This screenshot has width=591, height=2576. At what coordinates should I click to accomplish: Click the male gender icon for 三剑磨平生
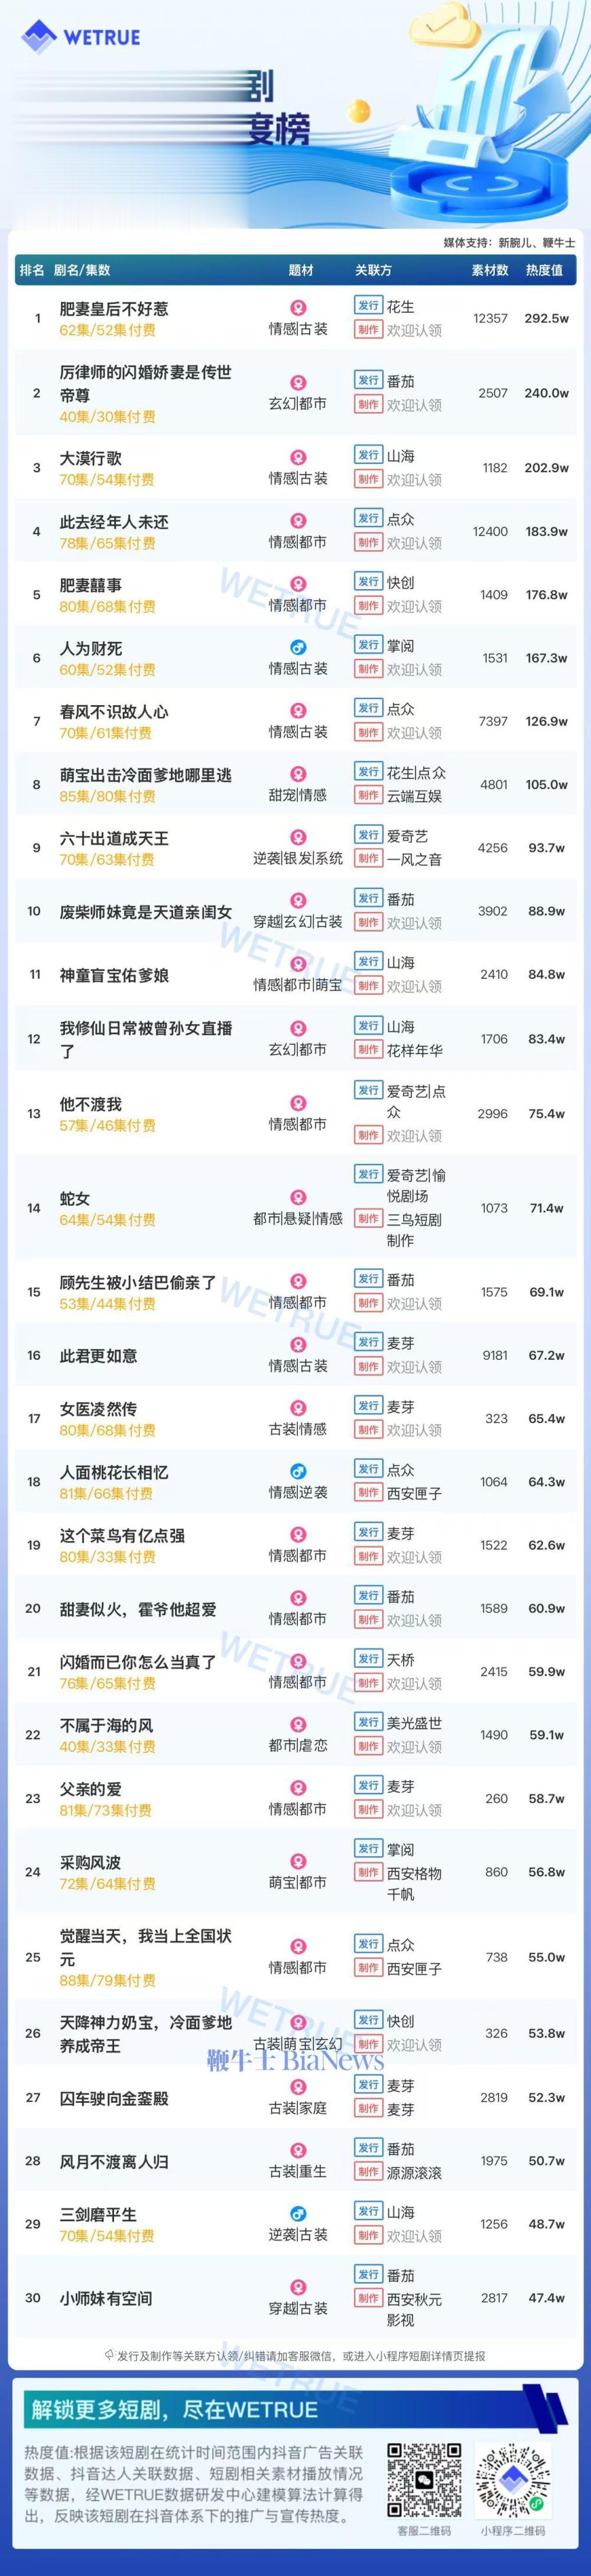point(297,2213)
